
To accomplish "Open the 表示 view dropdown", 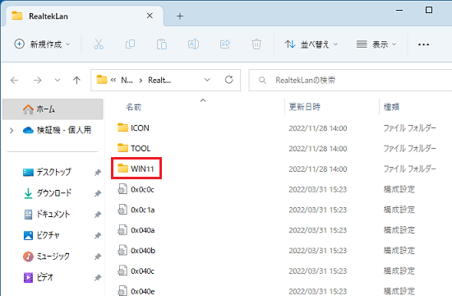I will 376,44.
